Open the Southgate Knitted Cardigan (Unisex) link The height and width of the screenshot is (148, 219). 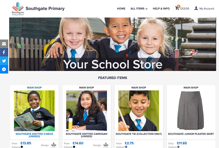click(86, 135)
